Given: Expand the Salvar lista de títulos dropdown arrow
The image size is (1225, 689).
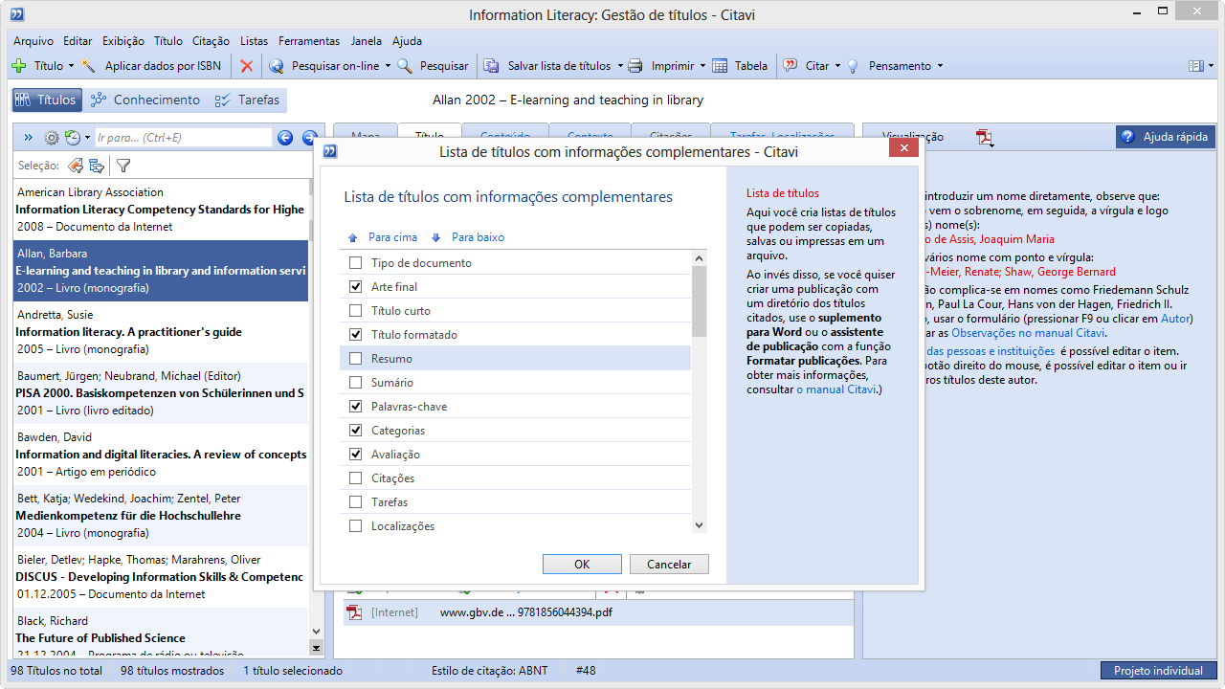Looking at the screenshot, I should [x=619, y=66].
